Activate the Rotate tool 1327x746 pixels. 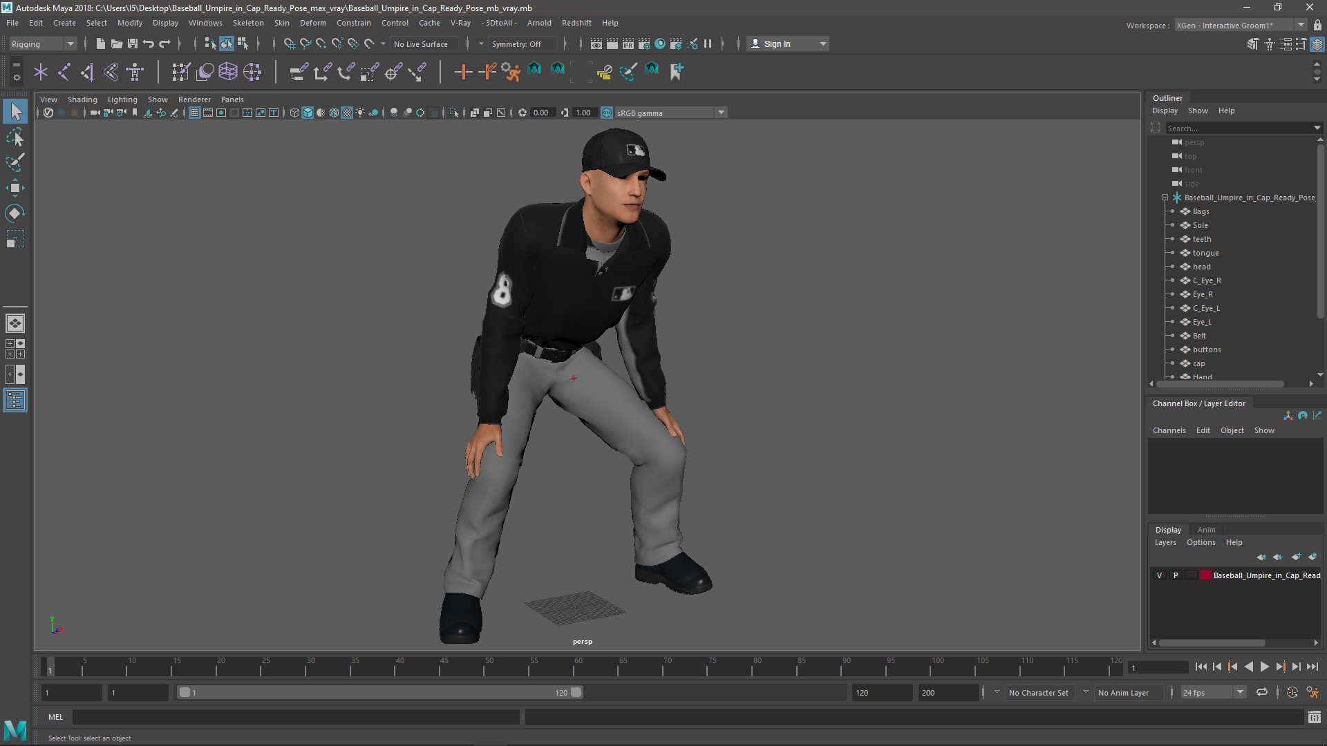[x=15, y=213]
